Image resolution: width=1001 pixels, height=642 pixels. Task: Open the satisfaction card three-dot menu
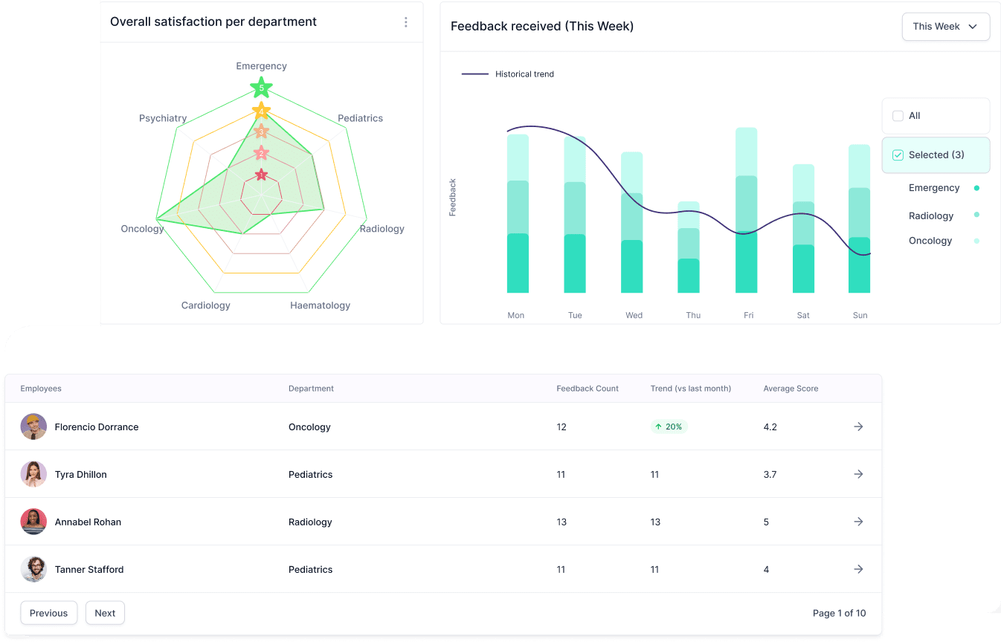pyautogui.click(x=405, y=22)
